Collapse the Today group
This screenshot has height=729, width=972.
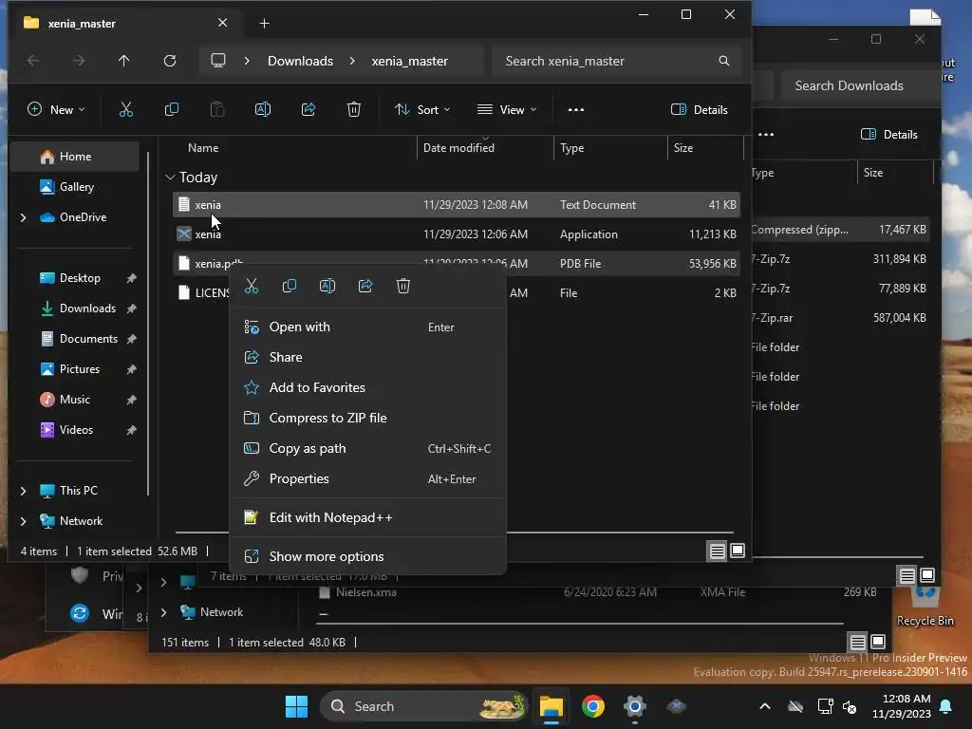click(x=170, y=178)
